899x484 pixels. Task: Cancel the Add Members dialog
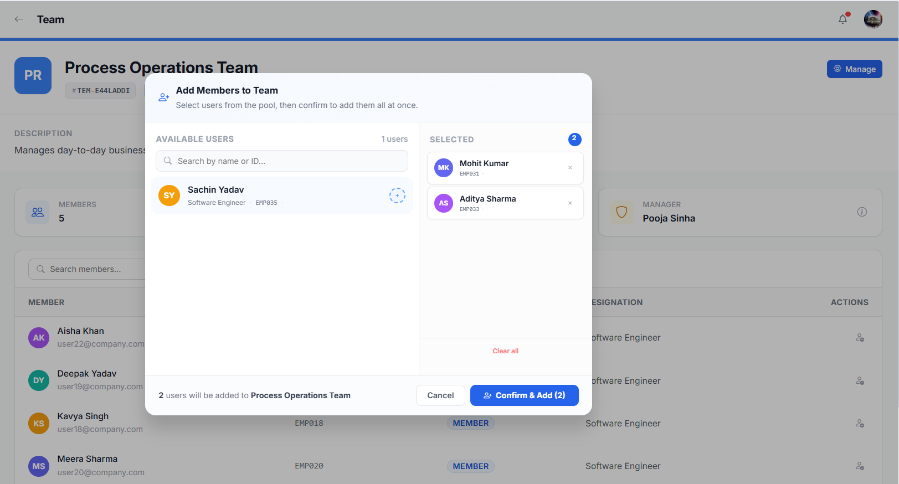(440, 395)
